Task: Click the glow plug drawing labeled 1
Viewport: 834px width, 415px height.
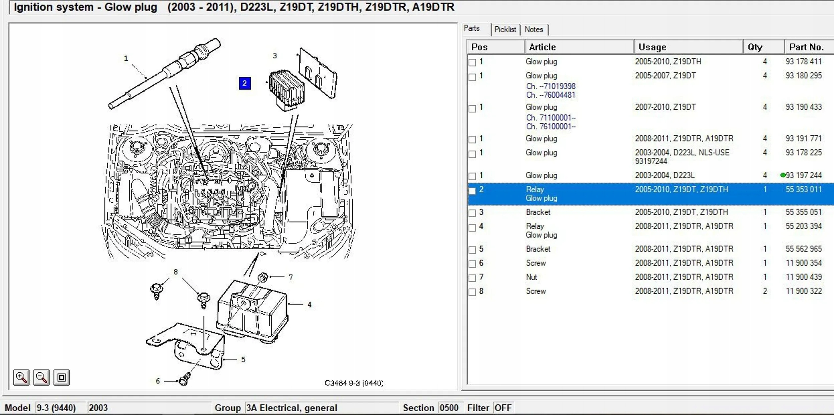Action: (x=165, y=73)
